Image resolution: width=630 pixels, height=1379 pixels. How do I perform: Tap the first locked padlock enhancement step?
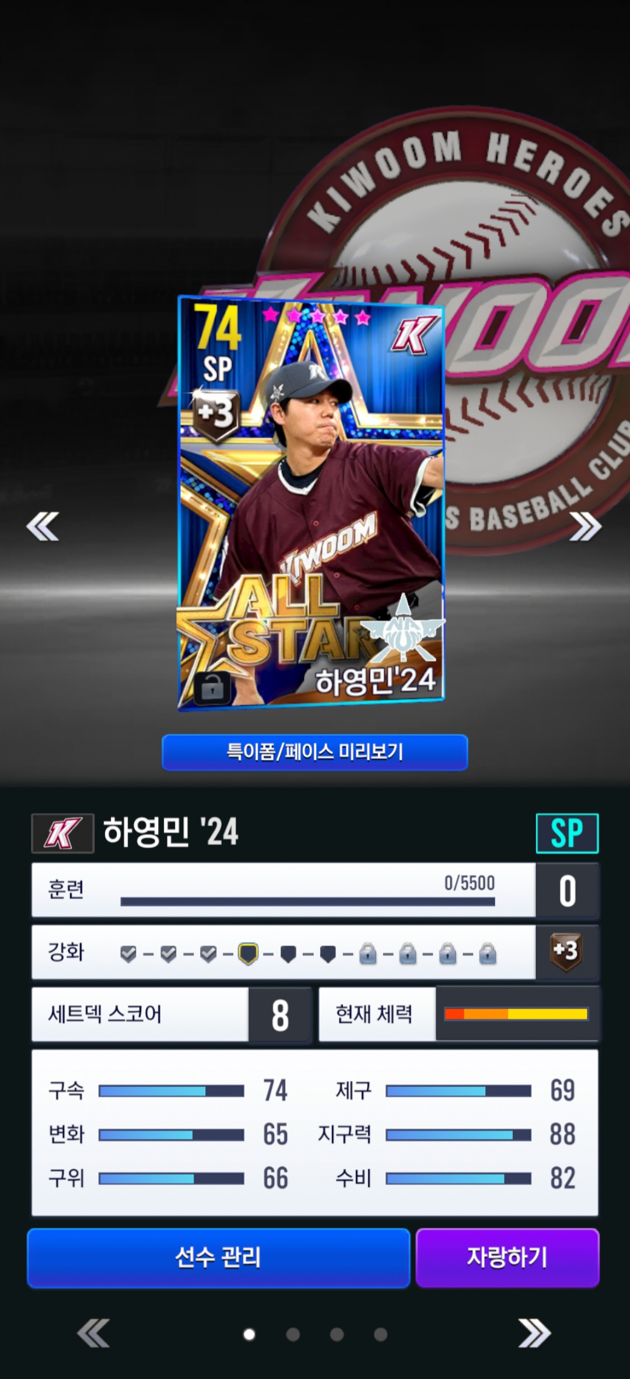click(367, 954)
